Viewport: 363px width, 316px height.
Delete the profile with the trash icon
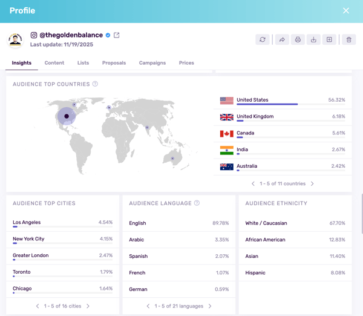[x=349, y=40]
